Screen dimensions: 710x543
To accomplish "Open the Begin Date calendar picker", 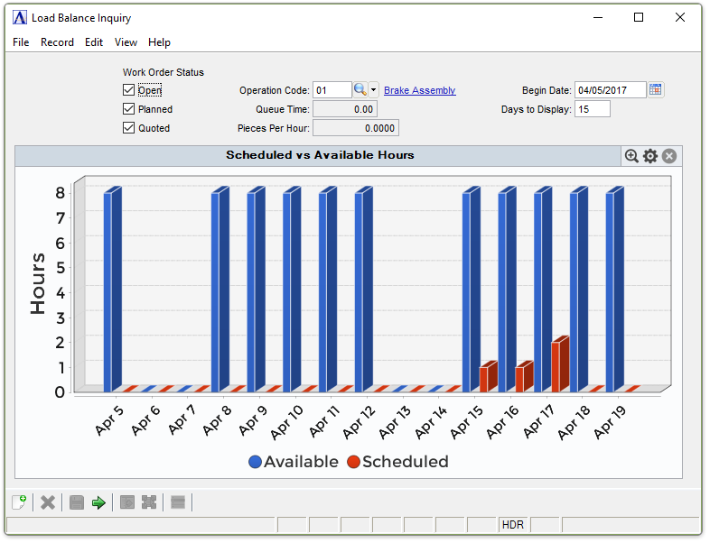I will coord(657,89).
